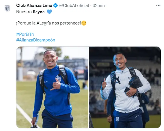Click the smirking face emoji
This screenshot has width=164, height=131.
coord(84,23)
